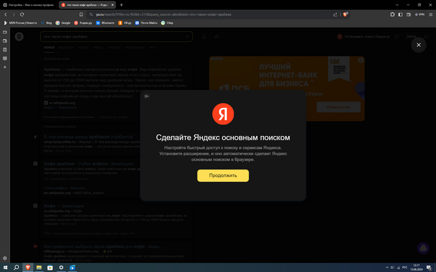Open the browser extensions puzzle icon
Screen dimensions: 436x272
[x=392, y=14]
